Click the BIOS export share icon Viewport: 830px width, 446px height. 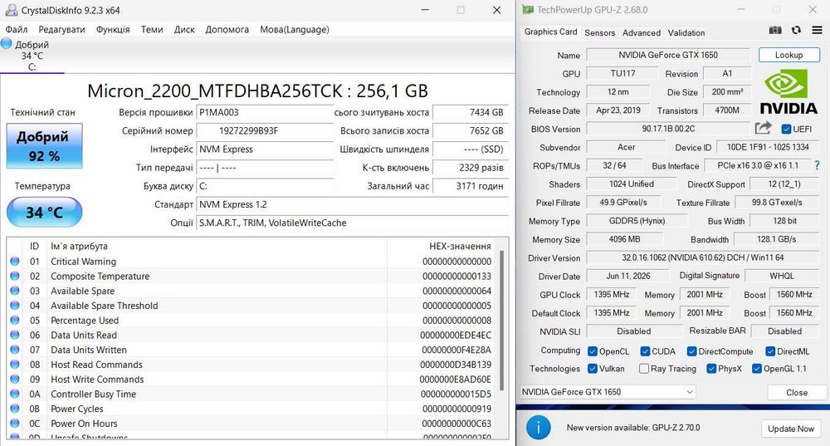(763, 128)
